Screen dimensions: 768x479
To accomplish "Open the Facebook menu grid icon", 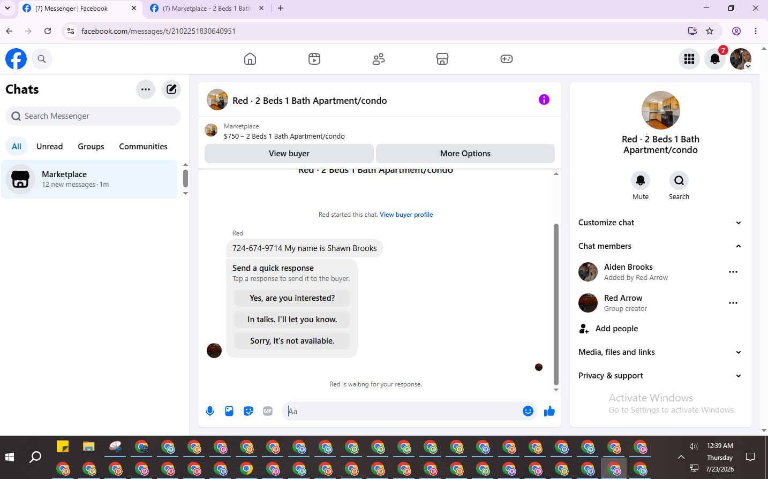I will [689, 59].
